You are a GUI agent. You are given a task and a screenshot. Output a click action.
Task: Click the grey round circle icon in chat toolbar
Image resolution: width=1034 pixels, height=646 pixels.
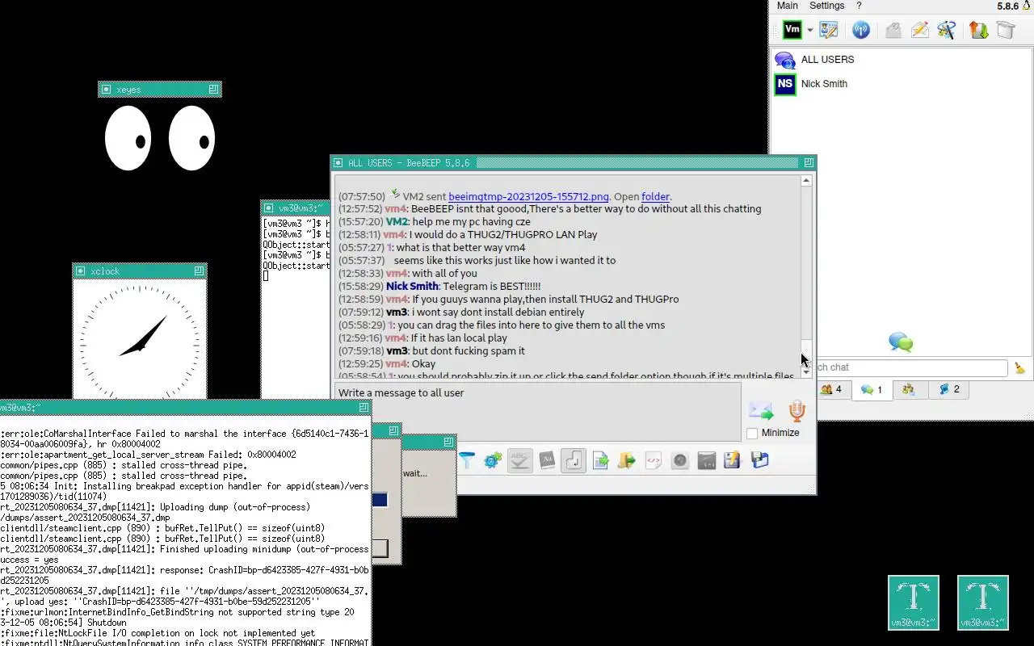[680, 460]
